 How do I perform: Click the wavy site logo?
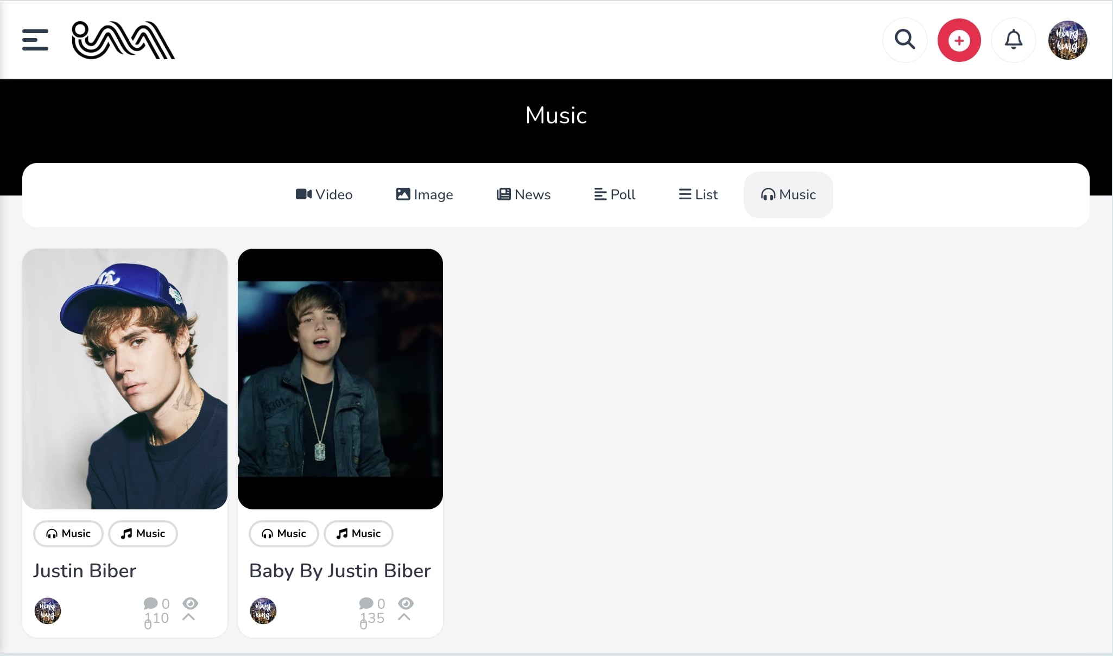coord(123,40)
